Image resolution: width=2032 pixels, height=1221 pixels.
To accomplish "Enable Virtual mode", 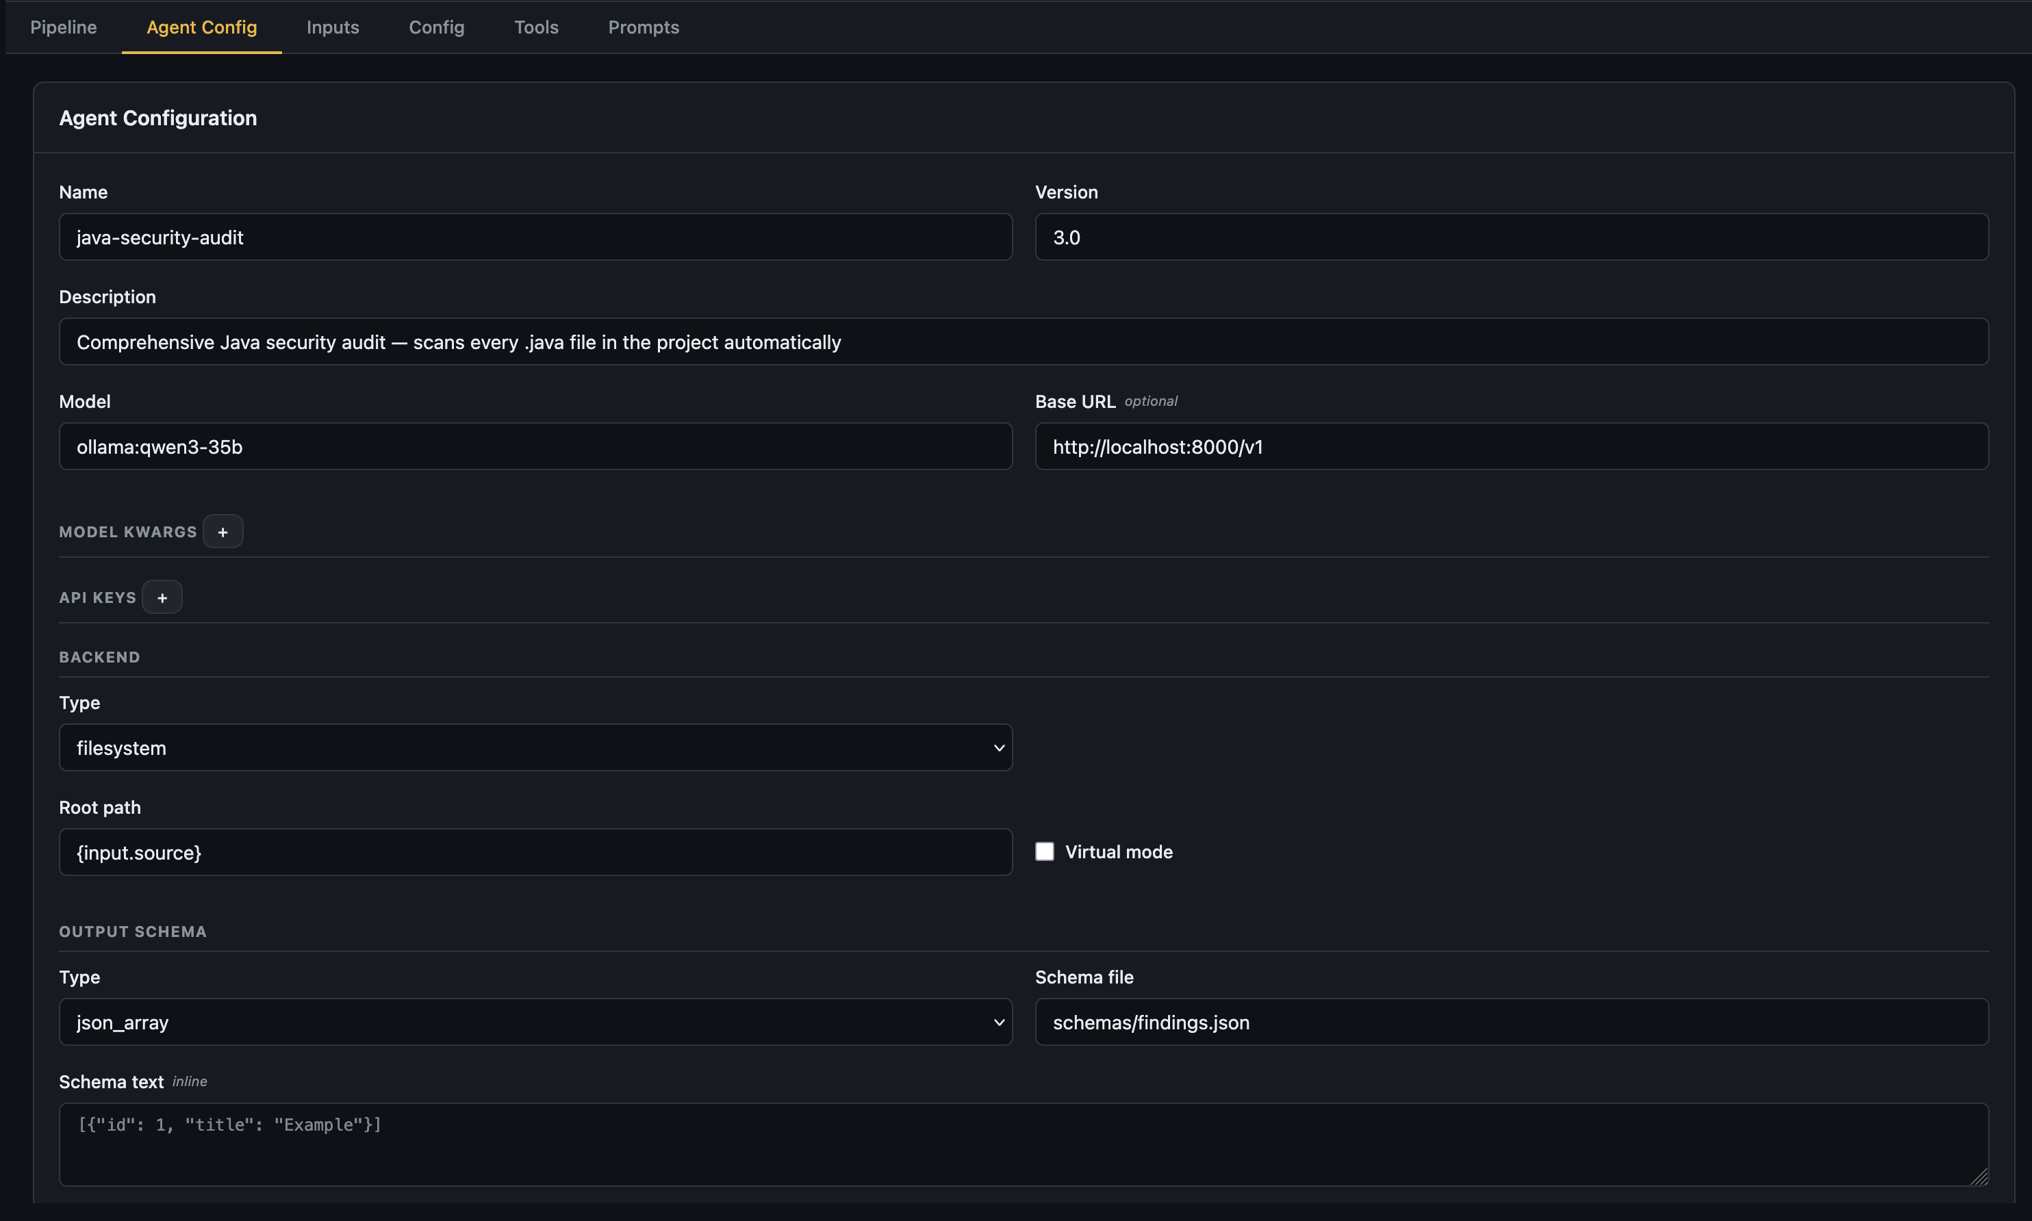I will (x=1043, y=851).
